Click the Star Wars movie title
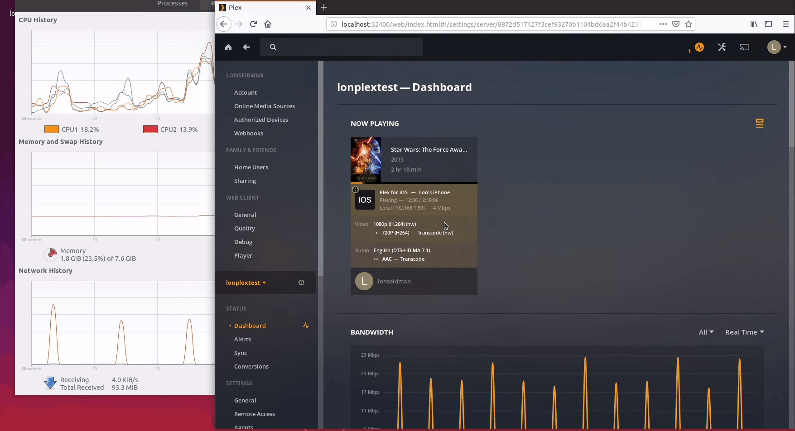Screen dimensions: 795x431 (x=429, y=149)
